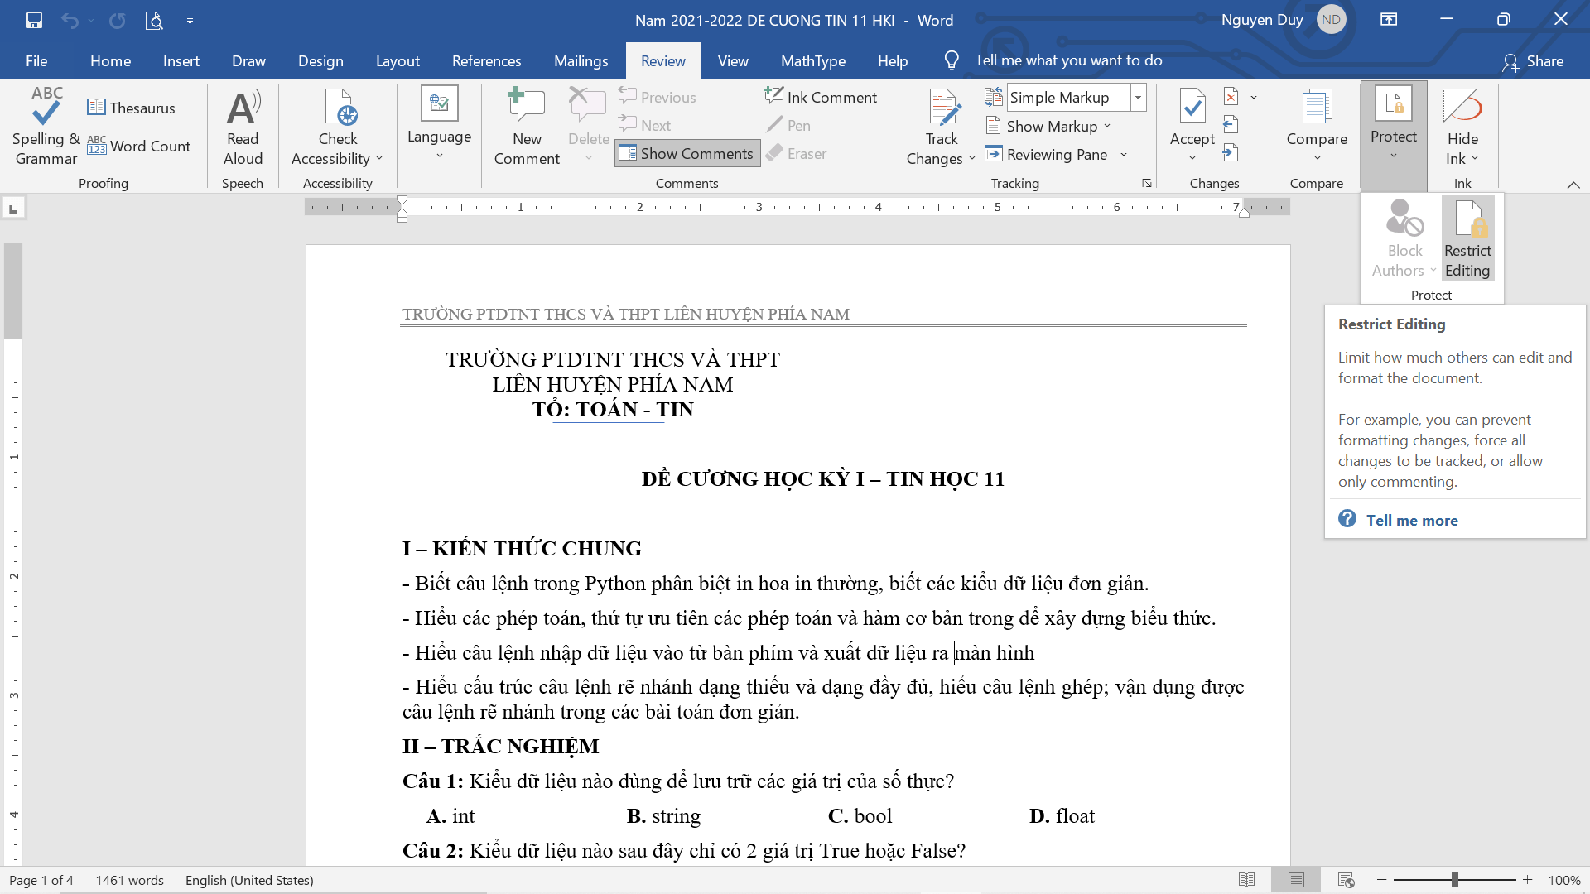Save the document with the floppy icon
Screen dimensions: 1590x894
(x=34, y=20)
